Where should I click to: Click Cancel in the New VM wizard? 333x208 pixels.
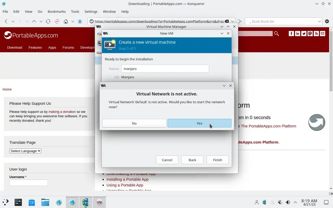[x=167, y=160]
